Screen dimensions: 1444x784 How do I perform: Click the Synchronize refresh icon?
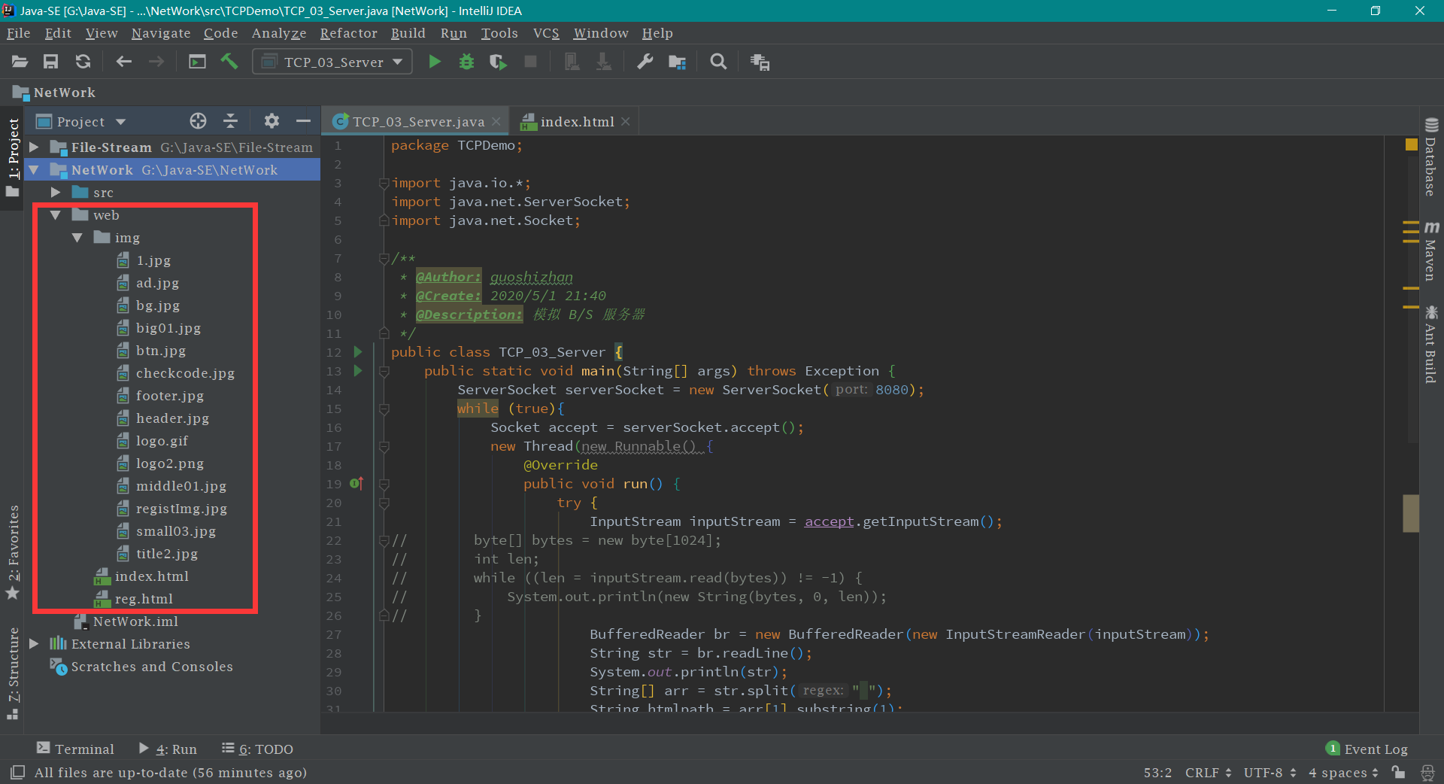pyautogui.click(x=83, y=62)
